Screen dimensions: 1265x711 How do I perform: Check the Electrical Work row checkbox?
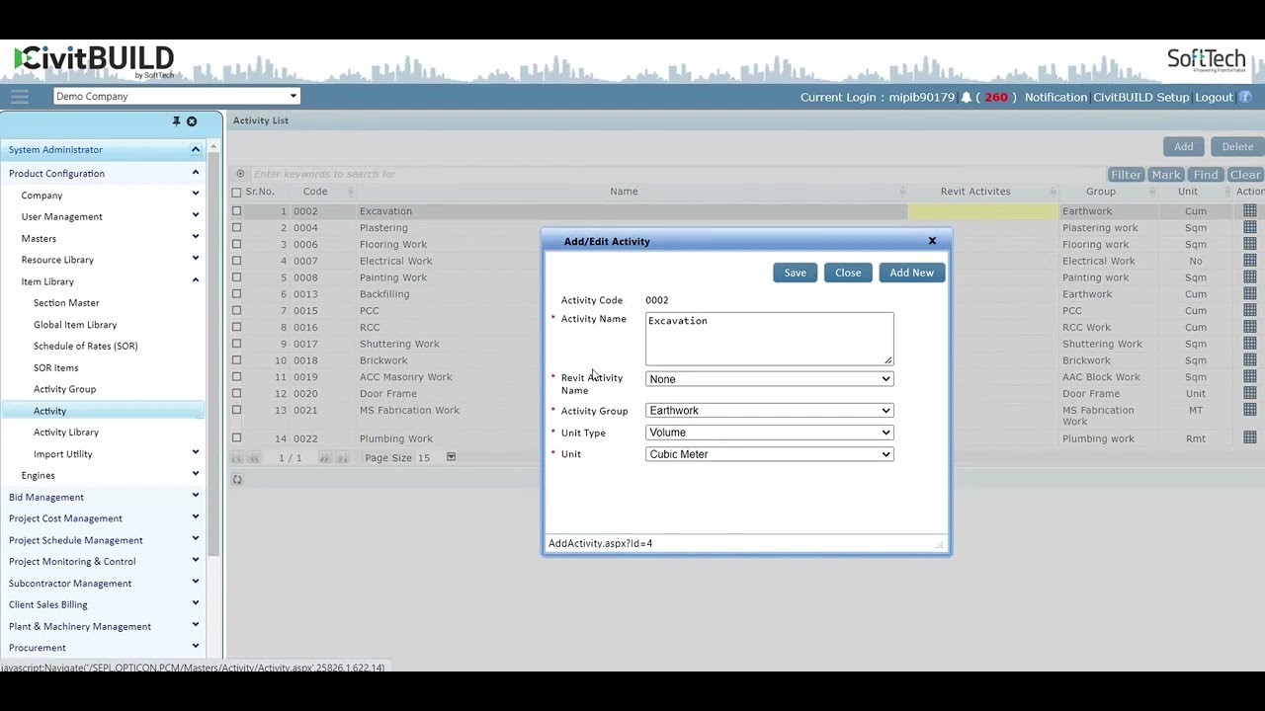click(x=236, y=261)
